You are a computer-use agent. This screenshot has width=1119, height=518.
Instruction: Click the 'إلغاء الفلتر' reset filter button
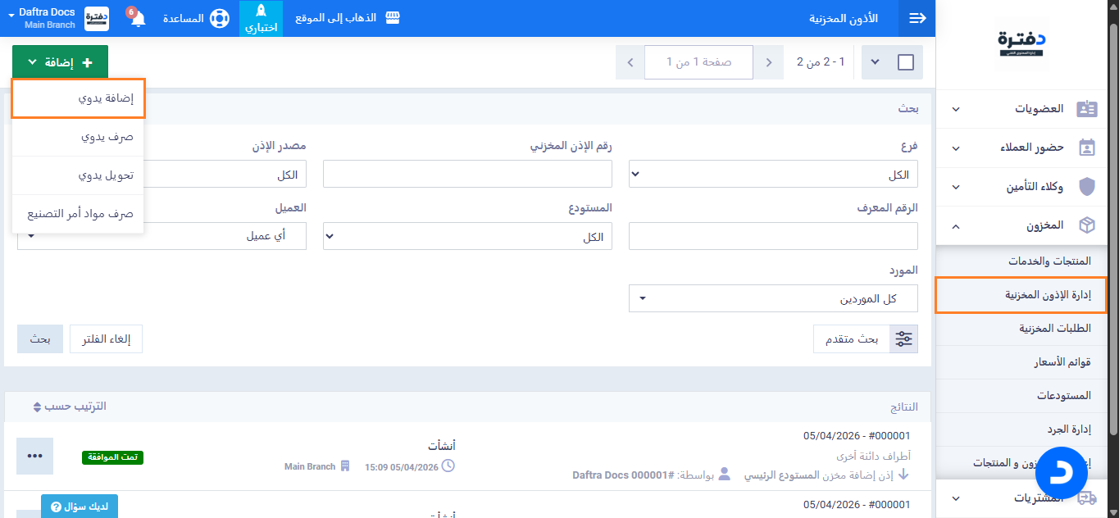click(x=106, y=339)
